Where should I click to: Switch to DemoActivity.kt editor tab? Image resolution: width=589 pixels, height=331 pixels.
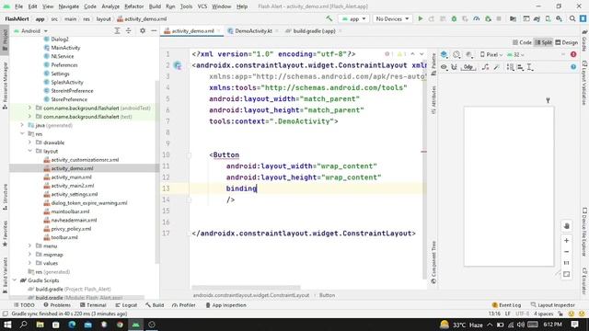[253, 30]
